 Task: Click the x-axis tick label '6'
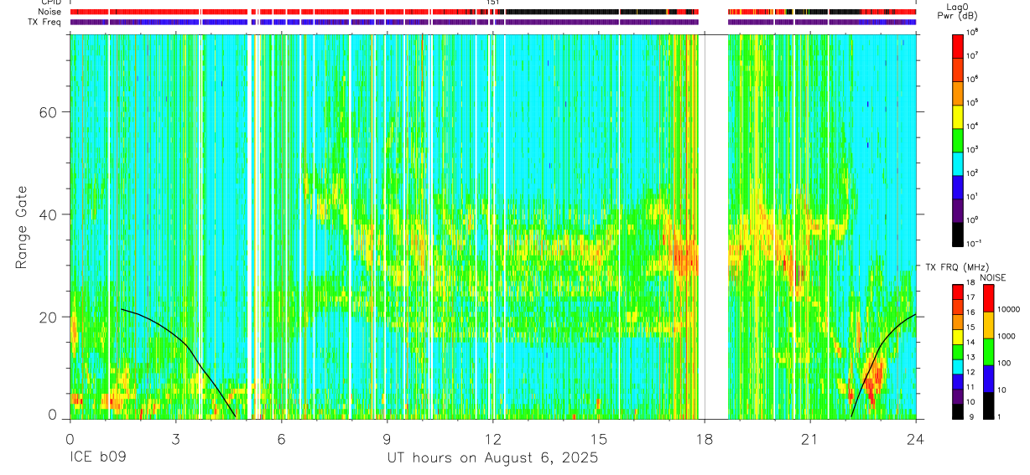[x=281, y=438]
